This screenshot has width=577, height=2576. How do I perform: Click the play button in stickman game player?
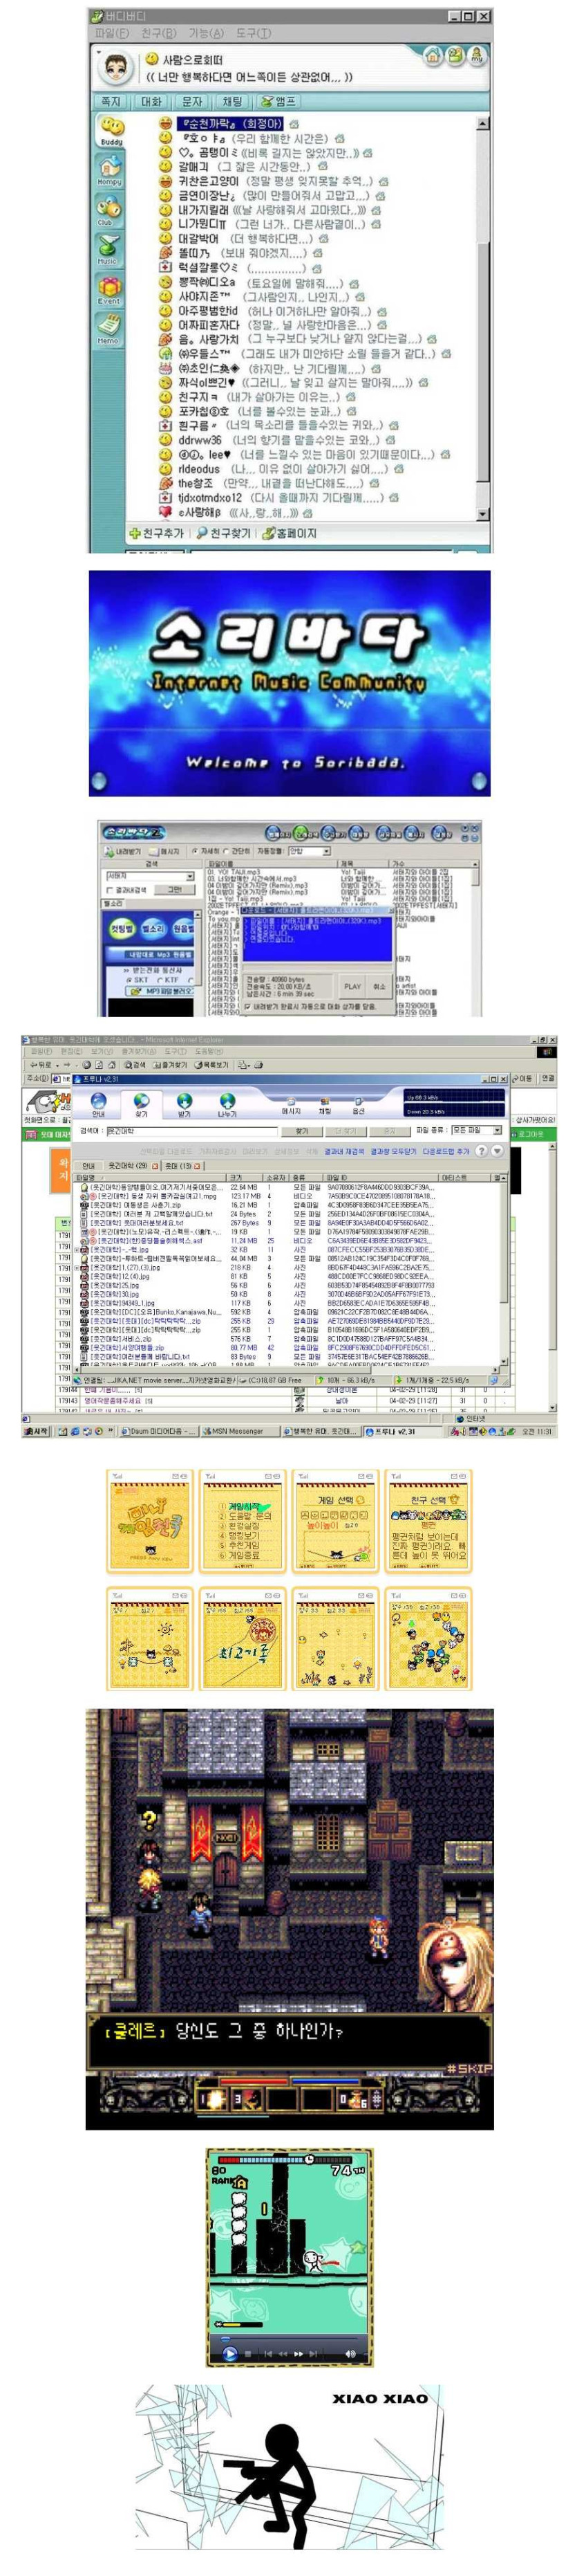[231, 2353]
